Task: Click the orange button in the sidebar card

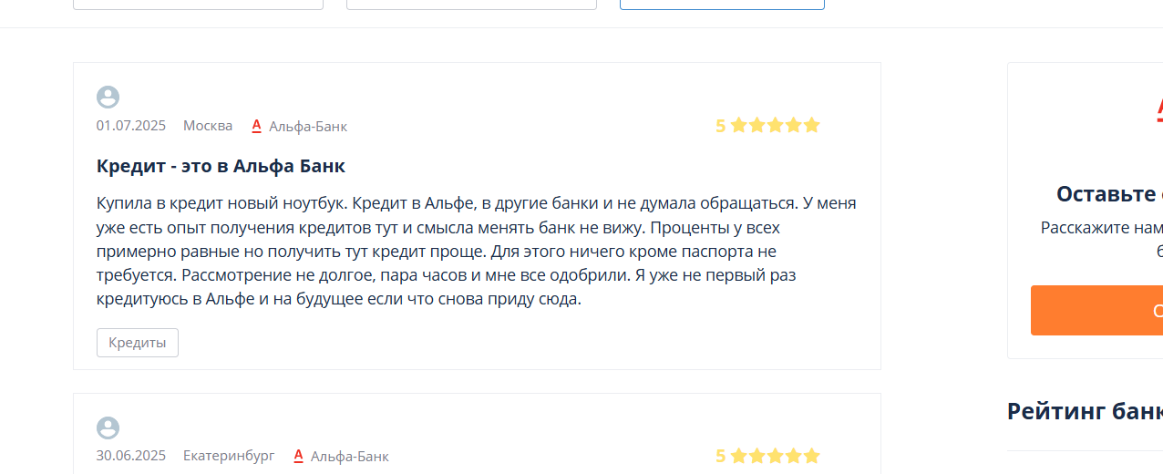Action: (1096, 310)
